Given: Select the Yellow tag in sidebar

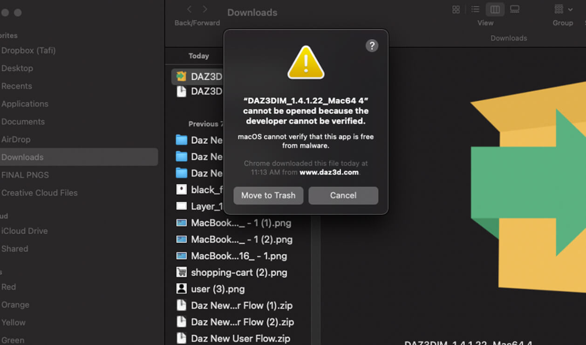Looking at the screenshot, I should [14, 322].
